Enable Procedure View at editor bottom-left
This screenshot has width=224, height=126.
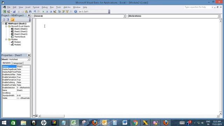coord(34,116)
